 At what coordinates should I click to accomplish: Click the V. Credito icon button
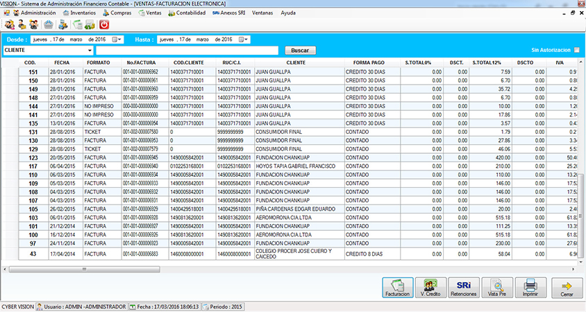coord(430,286)
